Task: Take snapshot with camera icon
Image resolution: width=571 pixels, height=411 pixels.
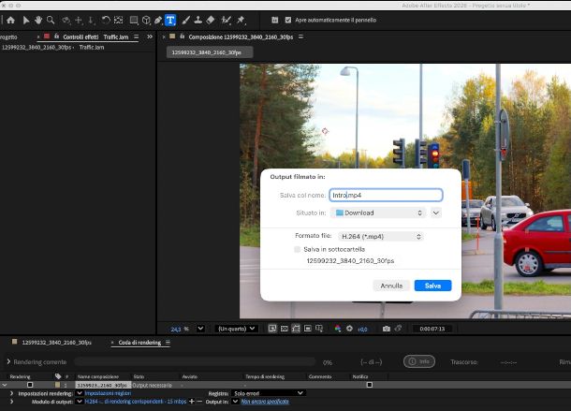Action: pos(387,329)
